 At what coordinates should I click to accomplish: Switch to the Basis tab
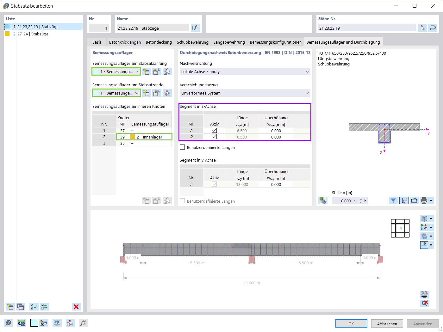(x=97, y=42)
